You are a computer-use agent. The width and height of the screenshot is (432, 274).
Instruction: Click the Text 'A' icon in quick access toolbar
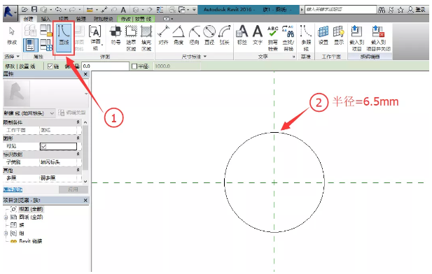tap(123, 10)
